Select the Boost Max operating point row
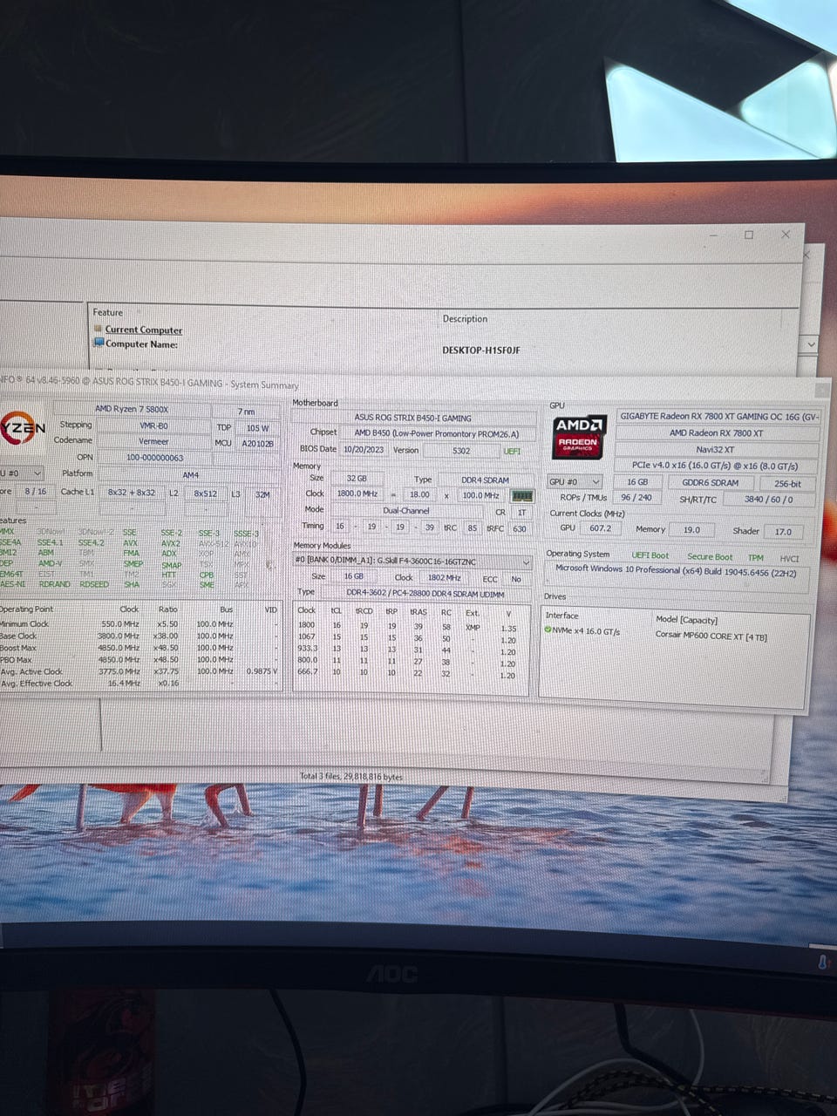The height and width of the screenshot is (1116, 837). pos(139,648)
